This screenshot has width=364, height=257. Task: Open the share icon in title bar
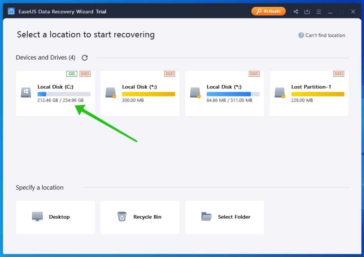[296, 11]
